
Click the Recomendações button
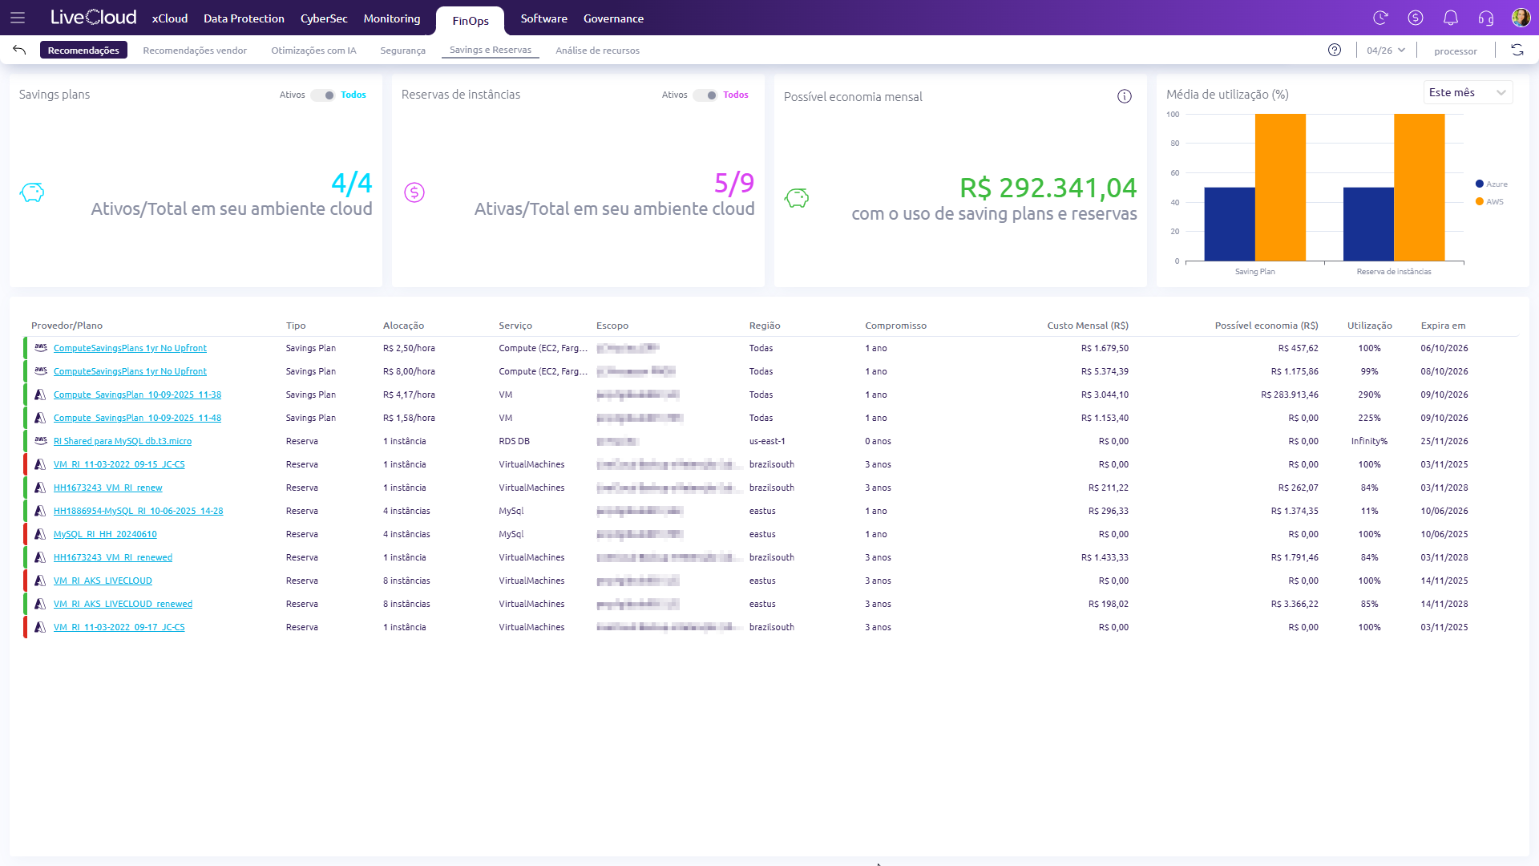[x=83, y=50]
